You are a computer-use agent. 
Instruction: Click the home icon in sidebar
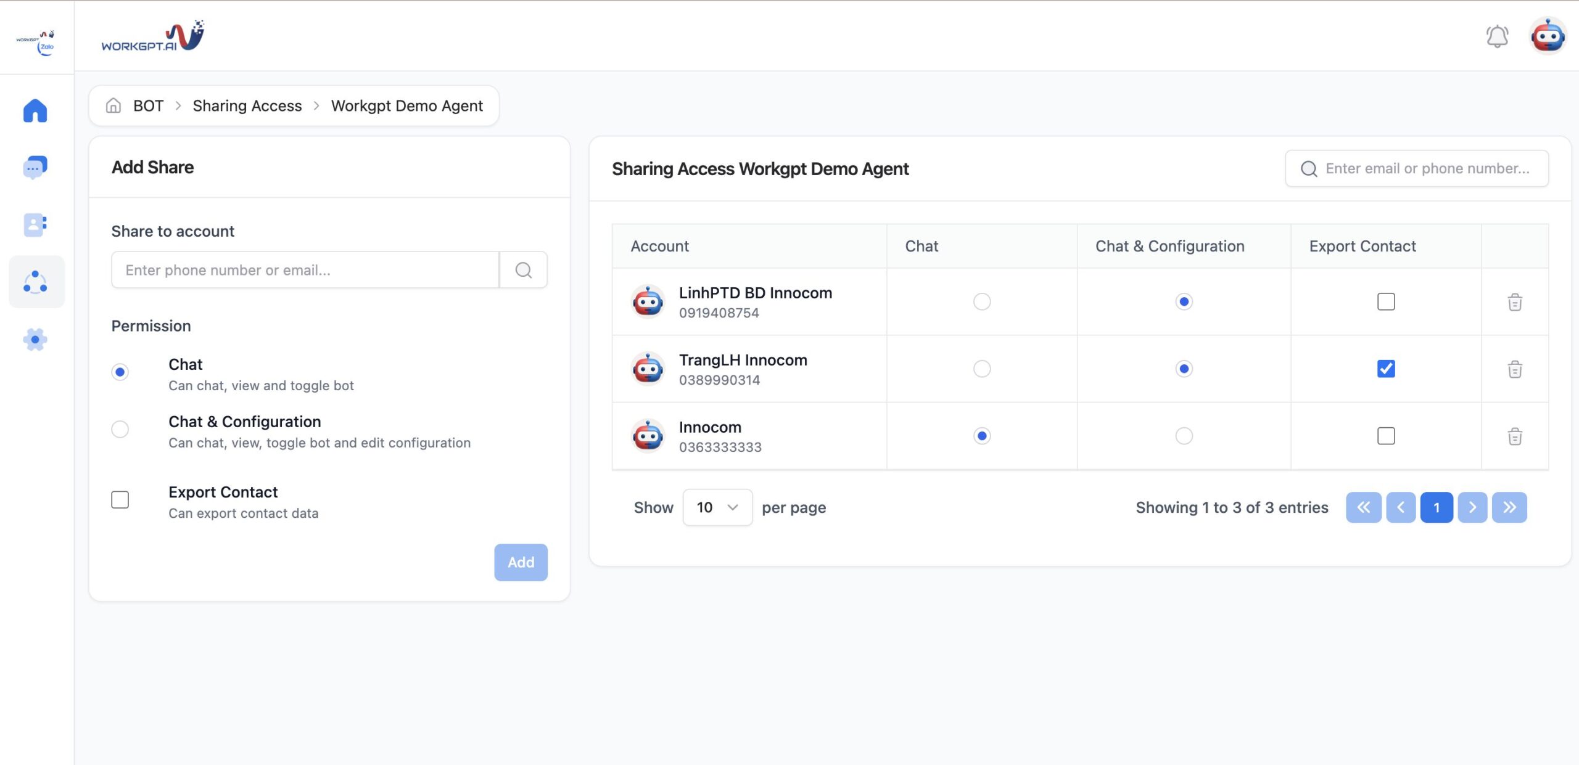(x=35, y=111)
